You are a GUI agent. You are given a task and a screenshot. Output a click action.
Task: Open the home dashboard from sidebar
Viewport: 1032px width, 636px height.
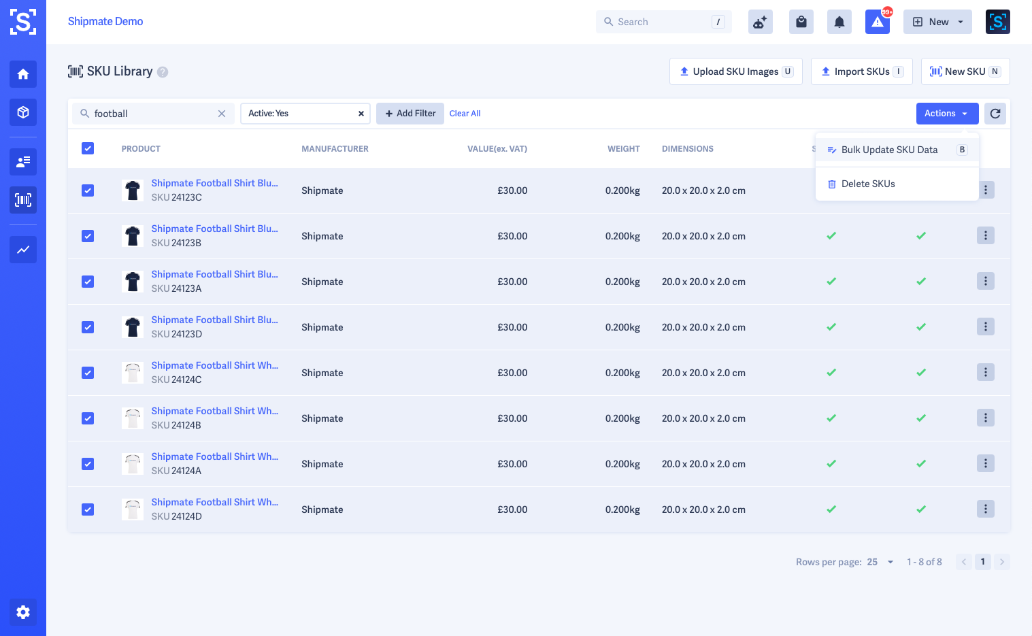(x=23, y=74)
